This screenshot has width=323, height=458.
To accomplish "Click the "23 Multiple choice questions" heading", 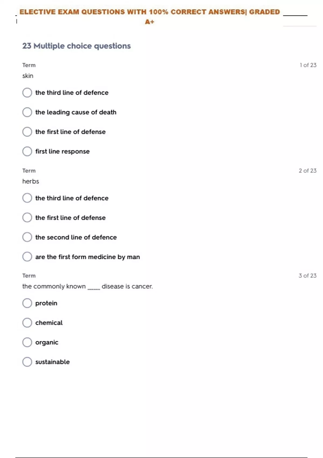I will [x=76, y=46].
